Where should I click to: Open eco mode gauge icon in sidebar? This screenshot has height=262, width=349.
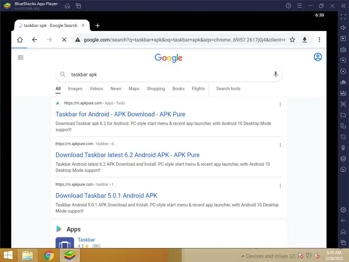[343, 170]
